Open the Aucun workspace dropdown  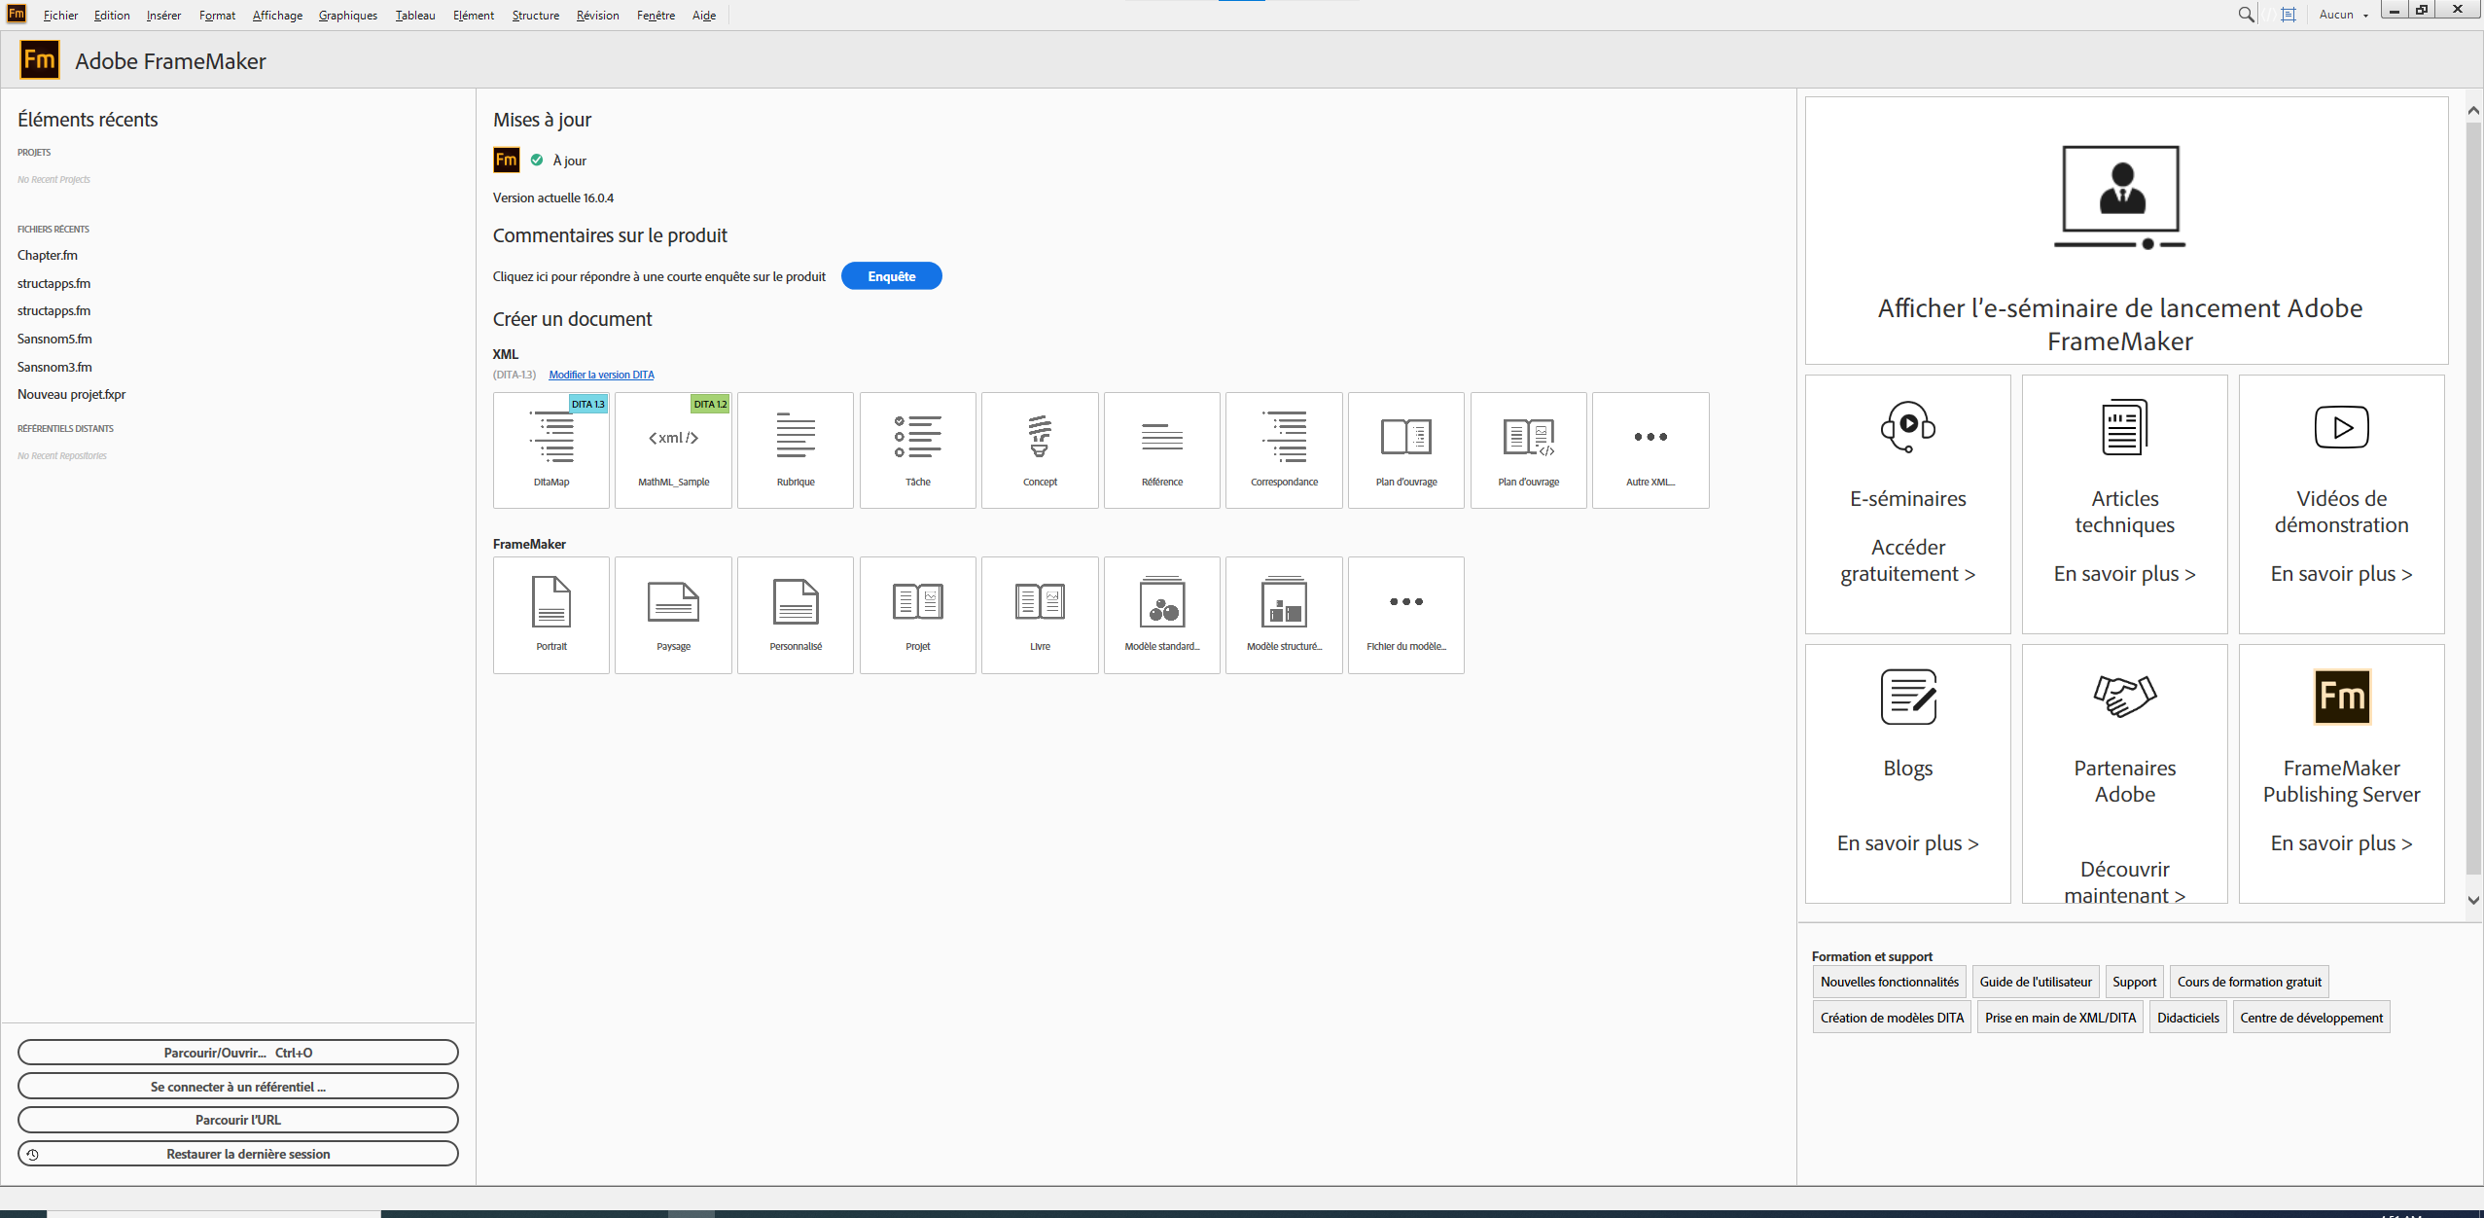2343,15
